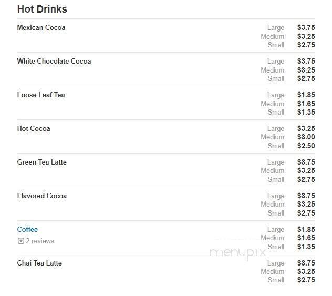Click the Coffee Large price $1.85
The width and height of the screenshot is (332, 296).
(x=306, y=229)
